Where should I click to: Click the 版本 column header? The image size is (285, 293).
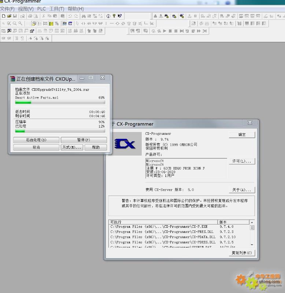tap(234, 222)
